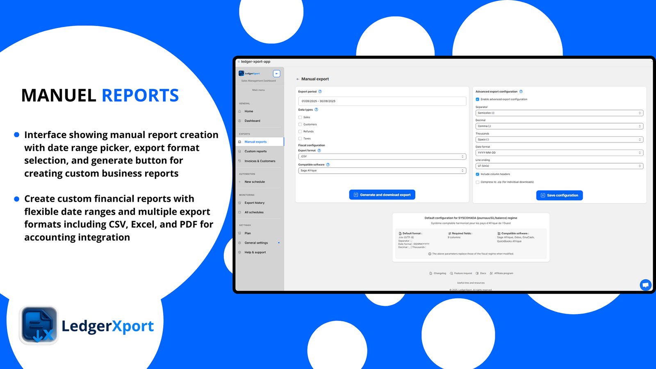Check Compress to .zip option
The height and width of the screenshot is (369, 656).
pos(477,182)
